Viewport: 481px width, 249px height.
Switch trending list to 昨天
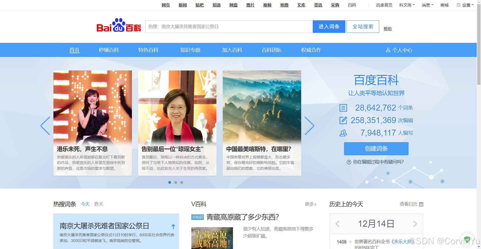(99, 204)
